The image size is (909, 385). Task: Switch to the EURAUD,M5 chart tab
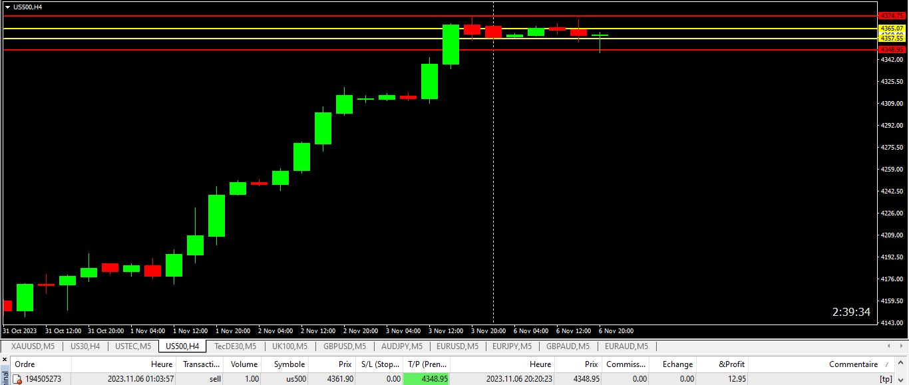(626, 346)
